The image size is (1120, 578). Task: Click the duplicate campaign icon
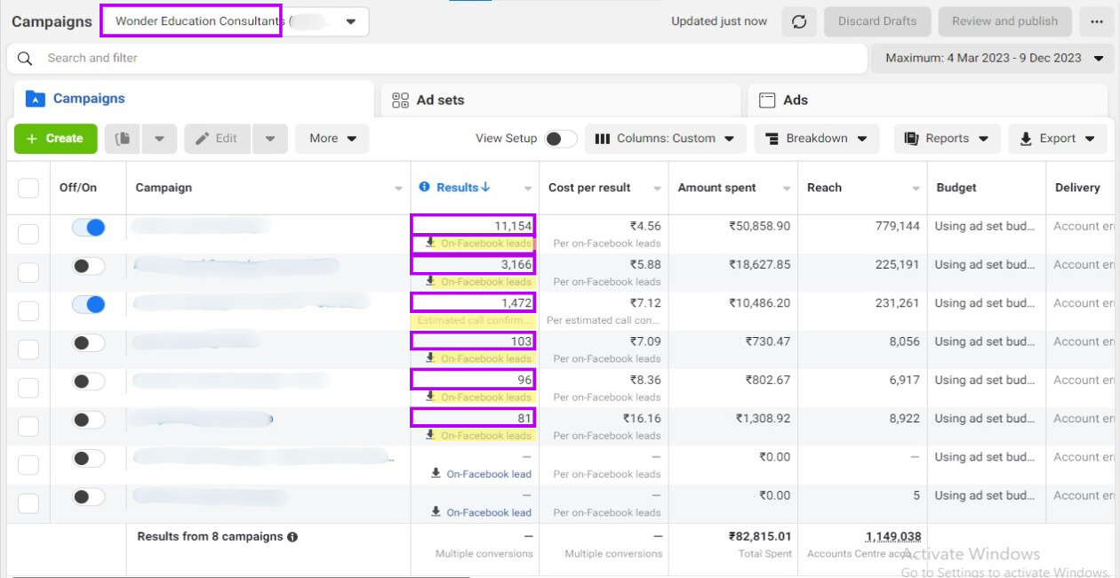point(124,139)
